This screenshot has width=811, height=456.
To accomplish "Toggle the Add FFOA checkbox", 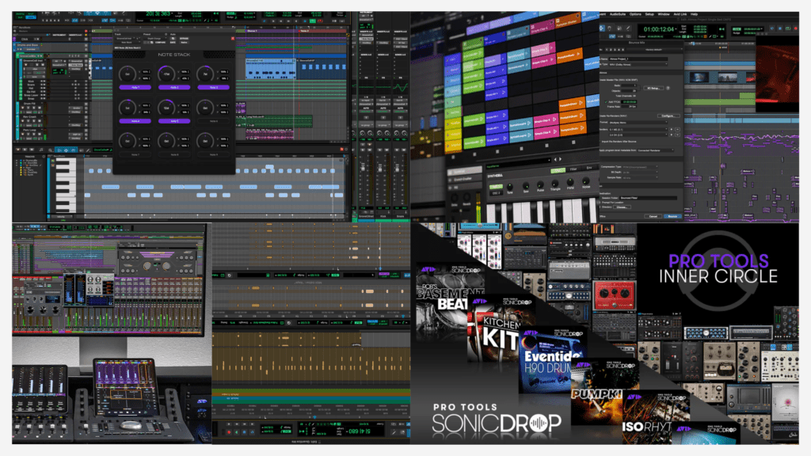I will click(x=606, y=102).
